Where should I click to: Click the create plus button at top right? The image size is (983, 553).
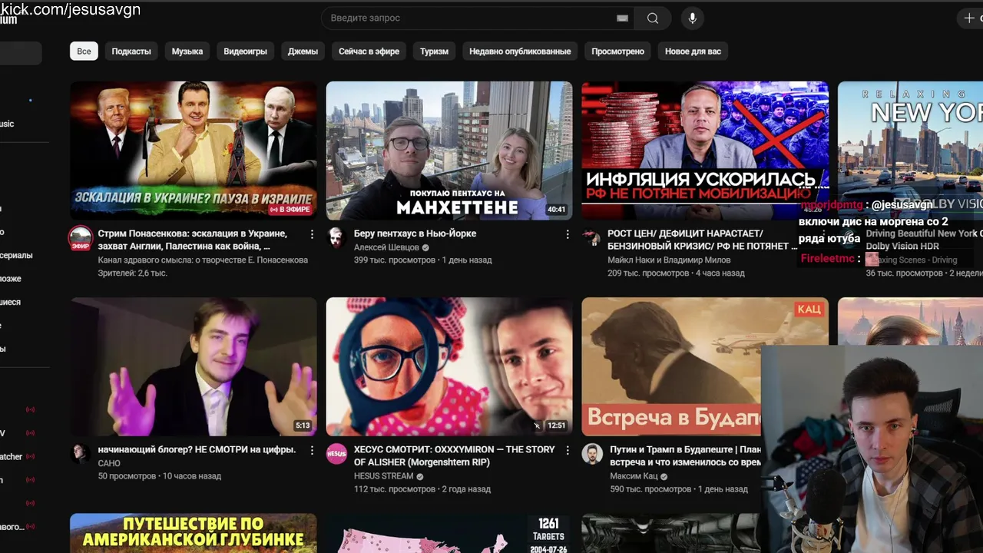968,18
